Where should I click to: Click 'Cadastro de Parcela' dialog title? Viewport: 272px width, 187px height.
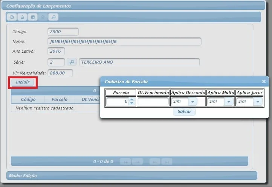click(x=126, y=82)
